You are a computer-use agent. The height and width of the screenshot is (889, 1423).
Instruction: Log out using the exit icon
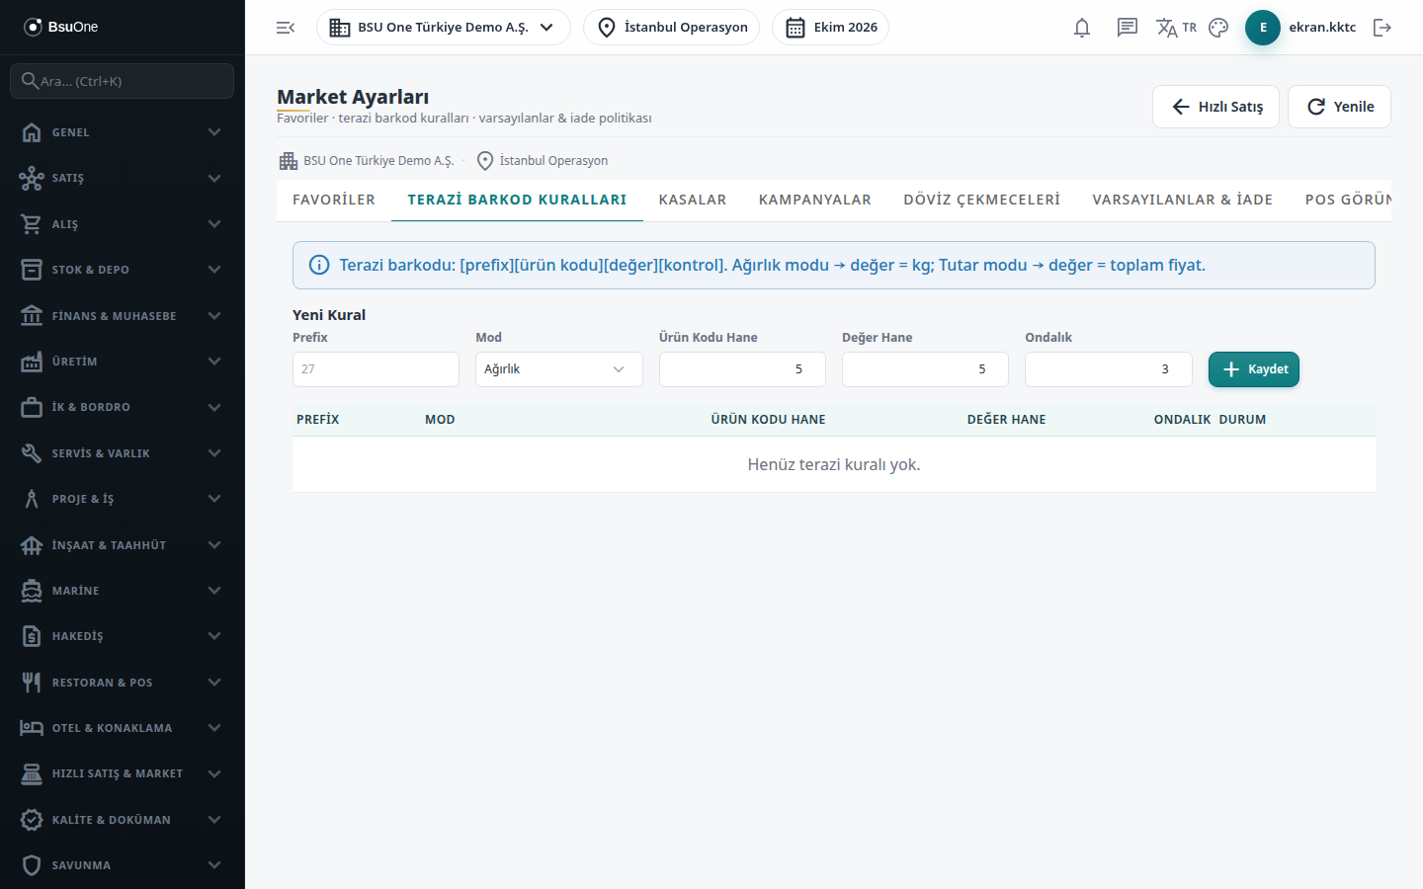(1382, 28)
